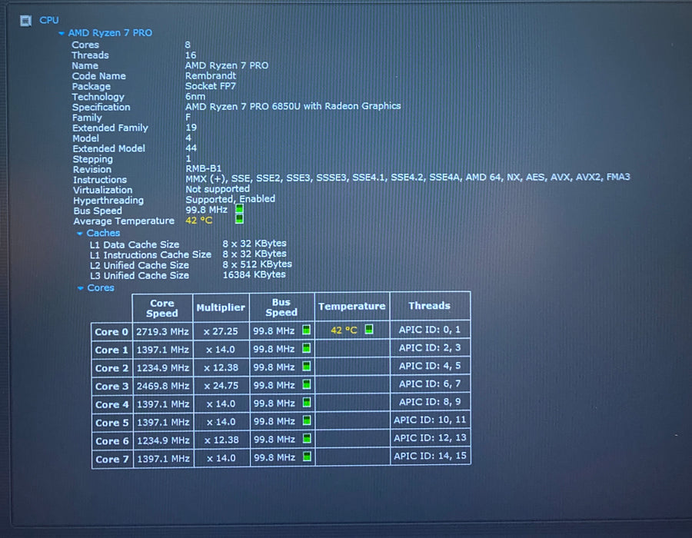Click Core 3 multiplier x 24.75

[x=221, y=385]
